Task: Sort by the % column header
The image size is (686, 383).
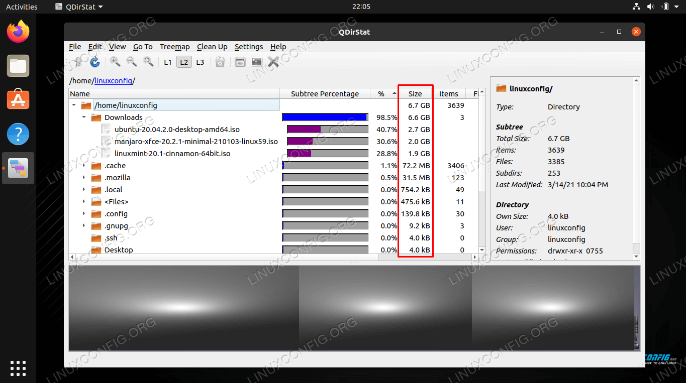Action: point(384,93)
